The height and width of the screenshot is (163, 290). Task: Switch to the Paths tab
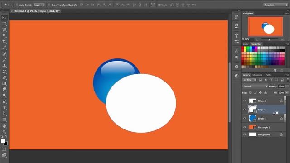[268, 75]
